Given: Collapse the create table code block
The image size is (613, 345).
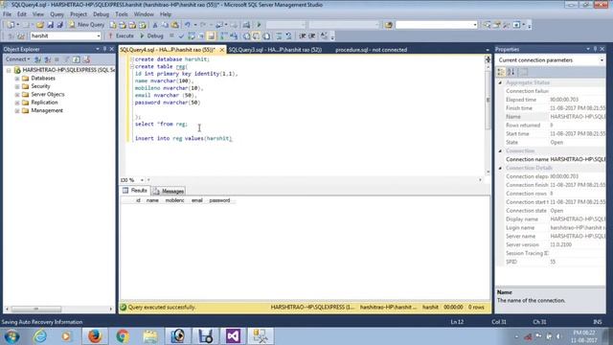Looking at the screenshot, I should click(132, 66).
